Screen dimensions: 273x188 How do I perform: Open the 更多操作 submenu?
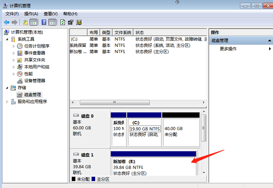point(241,49)
